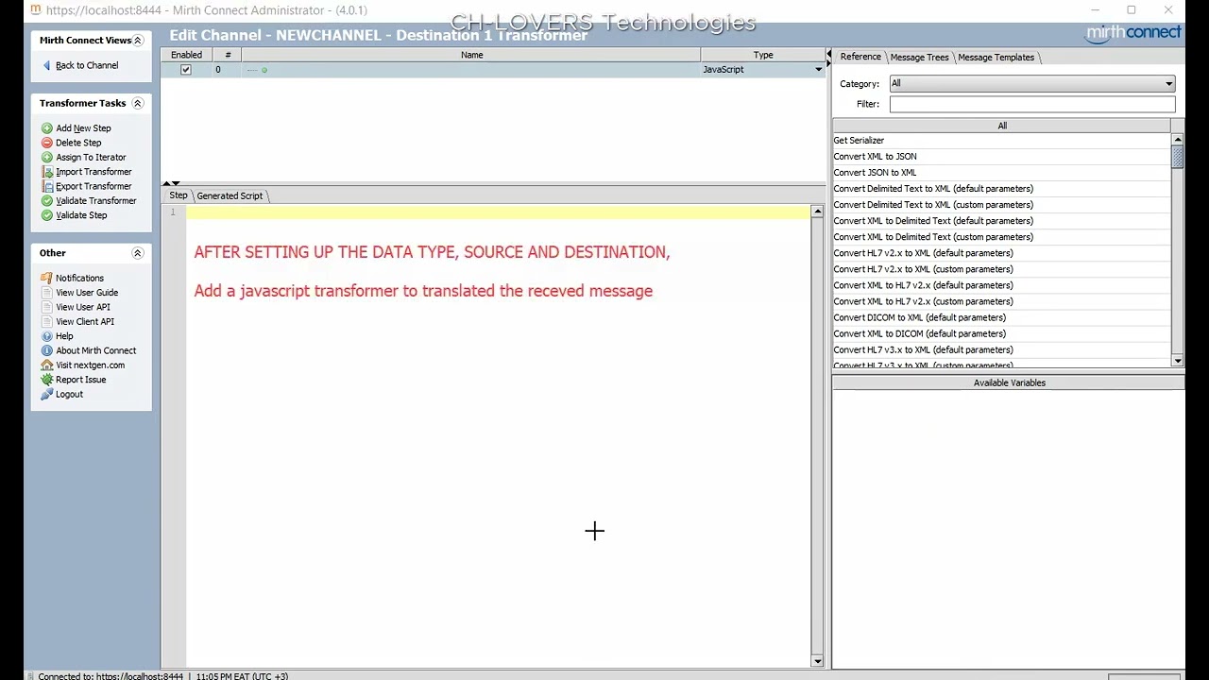Click the Enabled column header
The image size is (1209, 680).
click(186, 55)
